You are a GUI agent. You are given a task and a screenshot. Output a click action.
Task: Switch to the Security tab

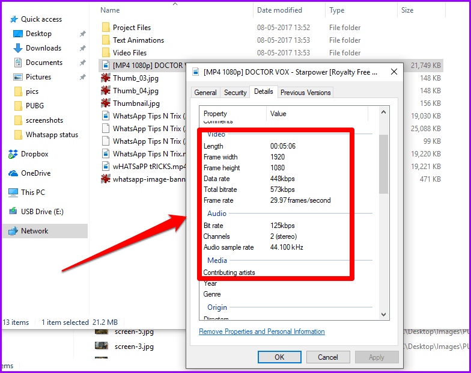pyautogui.click(x=235, y=93)
